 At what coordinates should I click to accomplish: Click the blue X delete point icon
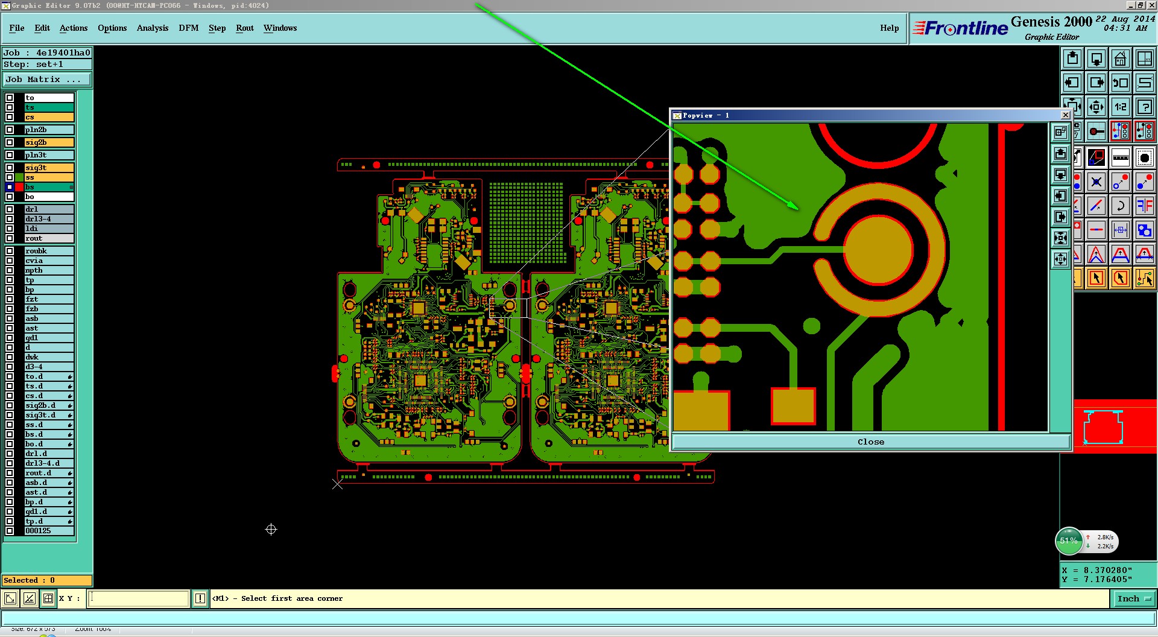[x=1096, y=182]
